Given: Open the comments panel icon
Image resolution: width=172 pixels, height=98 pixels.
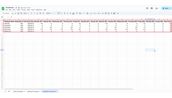Looking at the screenshot, I should tap(152, 8).
